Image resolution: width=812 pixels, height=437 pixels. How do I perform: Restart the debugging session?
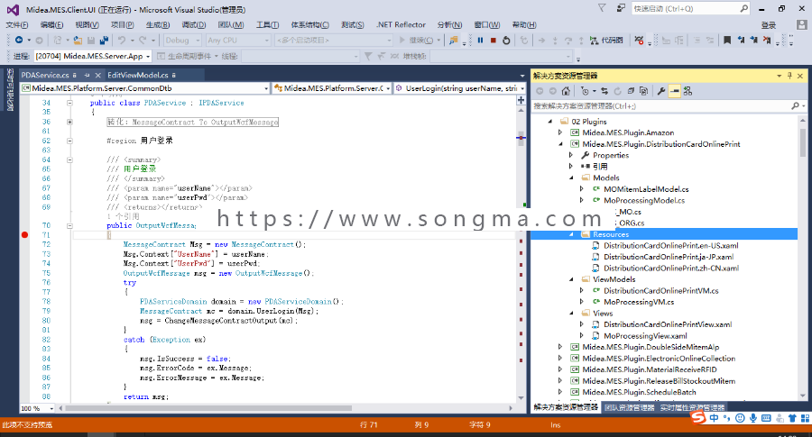(x=506, y=41)
